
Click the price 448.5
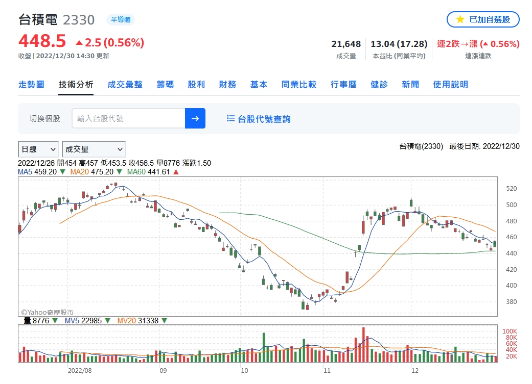[x=42, y=41]
